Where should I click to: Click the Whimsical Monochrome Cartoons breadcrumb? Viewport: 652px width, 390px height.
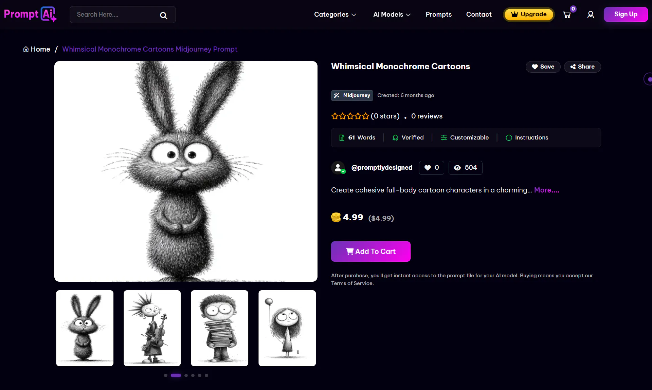150,49
